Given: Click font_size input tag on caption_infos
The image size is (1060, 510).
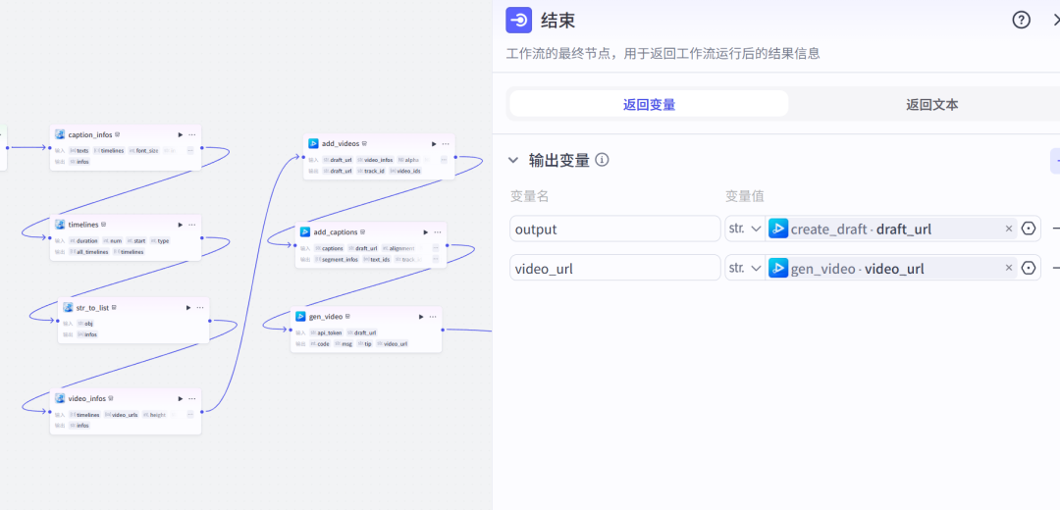Looking at the screenshot, I should [x=143, y=151].
